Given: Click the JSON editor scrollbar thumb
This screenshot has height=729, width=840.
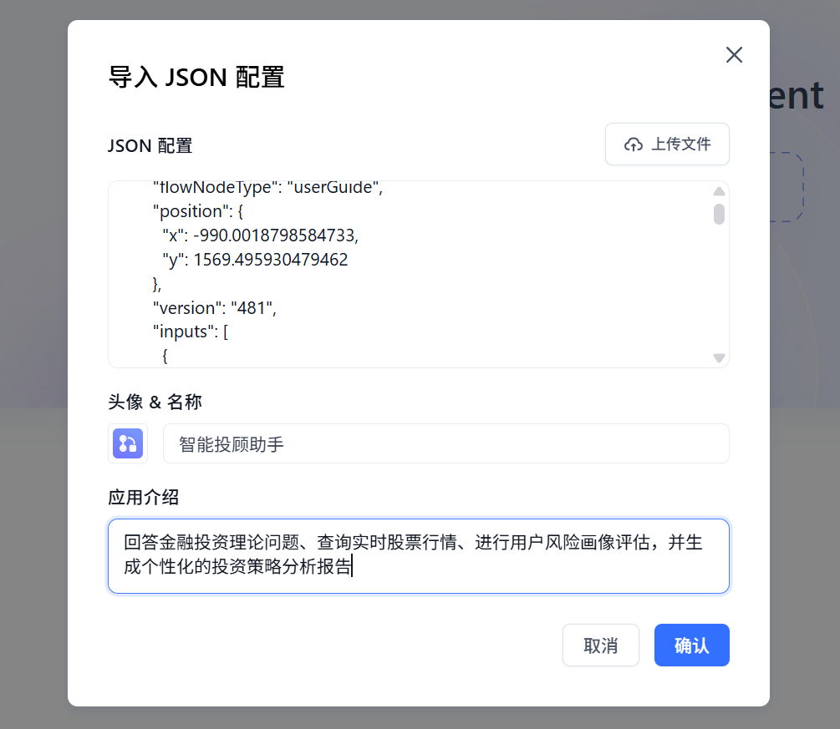Looking at the screenshot, I should click(x=719, y=214).
